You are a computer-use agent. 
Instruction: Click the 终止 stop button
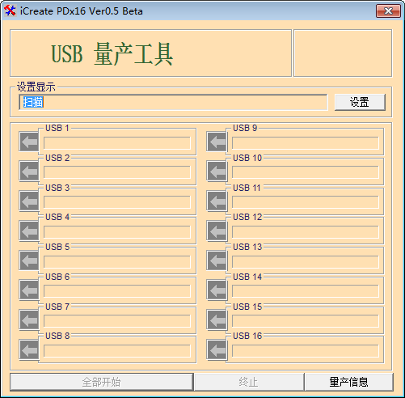pyautogui.click(x=249, y=382)
